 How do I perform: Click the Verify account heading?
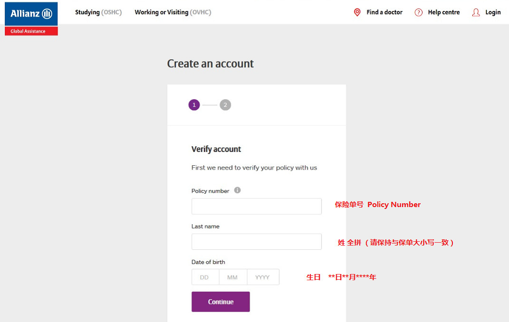pyautogui.click(x=216, y=149)
